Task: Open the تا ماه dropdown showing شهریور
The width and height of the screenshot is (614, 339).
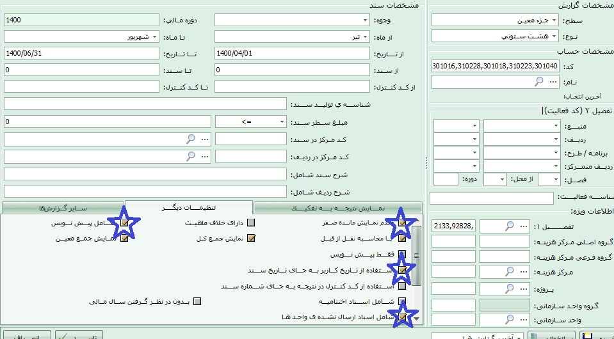Action: pyautogui.click(x=81, y=37)
